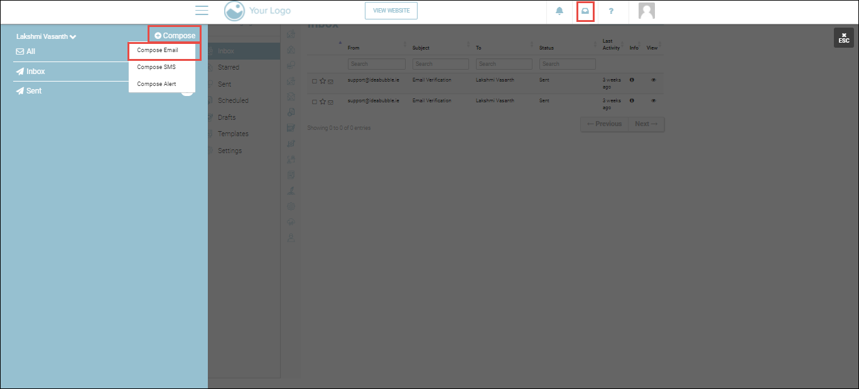The height and width of the screenshot is (389, 859).
Task: Select Compose Alert from the menu
Action: tap(156, 84)
